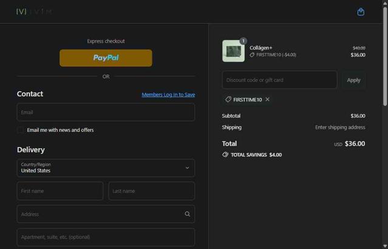
Task: Click the address search magnifier icon
Action: coord(187,214)
